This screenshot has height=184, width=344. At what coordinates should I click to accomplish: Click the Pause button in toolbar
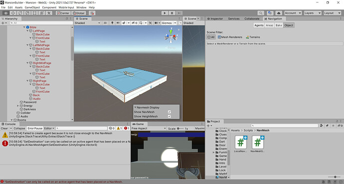pyautogui.click(x=172, y=13)
